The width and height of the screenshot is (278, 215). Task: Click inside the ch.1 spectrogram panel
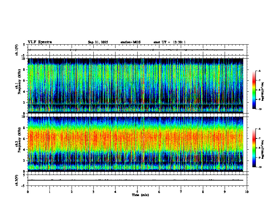point(135,86)
